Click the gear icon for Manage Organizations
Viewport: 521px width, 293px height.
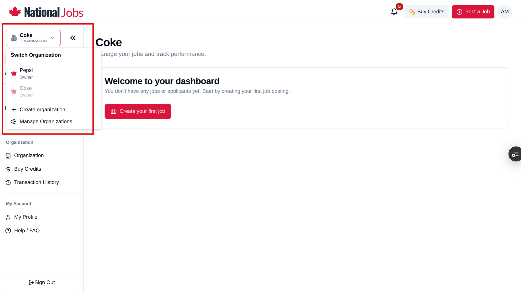pyautogui.click(x=14, y=122)
